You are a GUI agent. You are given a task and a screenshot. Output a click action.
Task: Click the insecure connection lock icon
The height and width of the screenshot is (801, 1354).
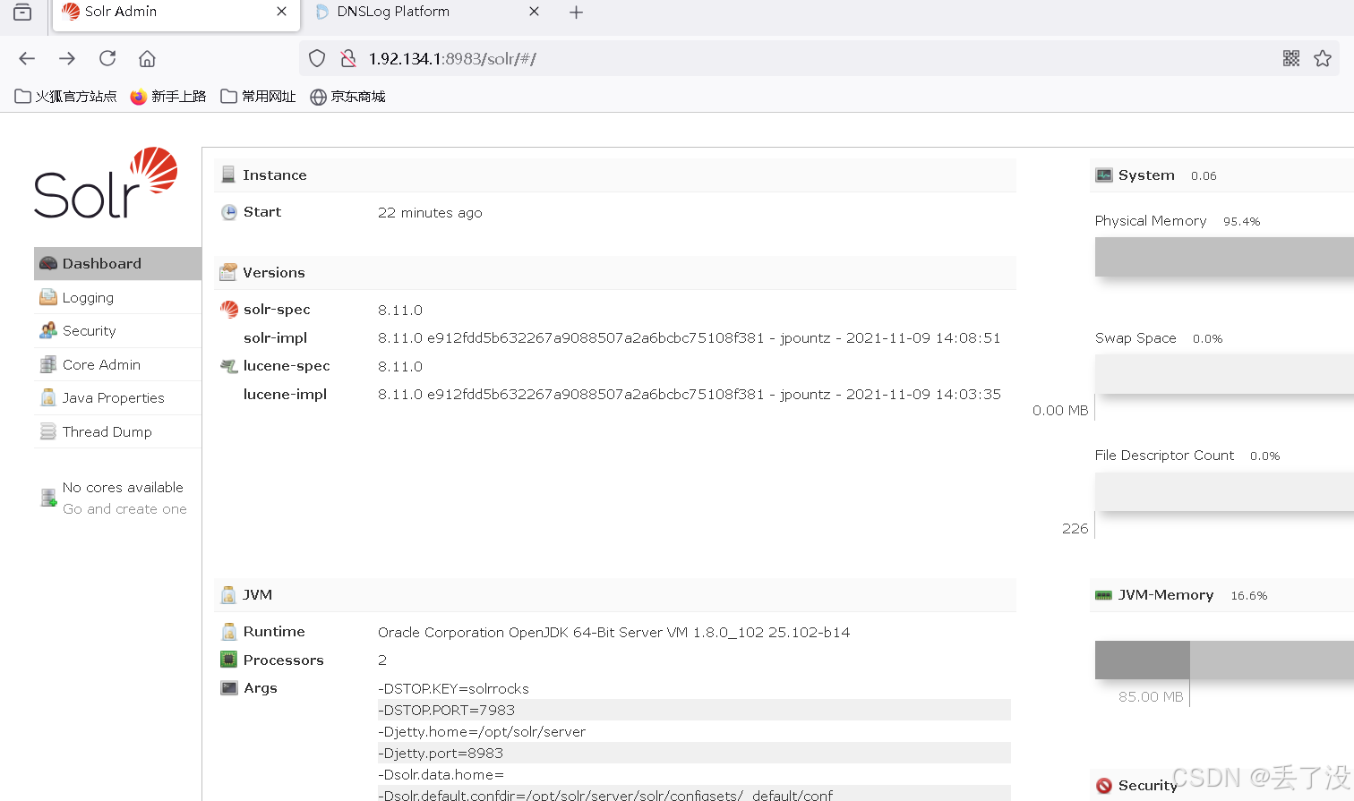(x=348, y=58)
